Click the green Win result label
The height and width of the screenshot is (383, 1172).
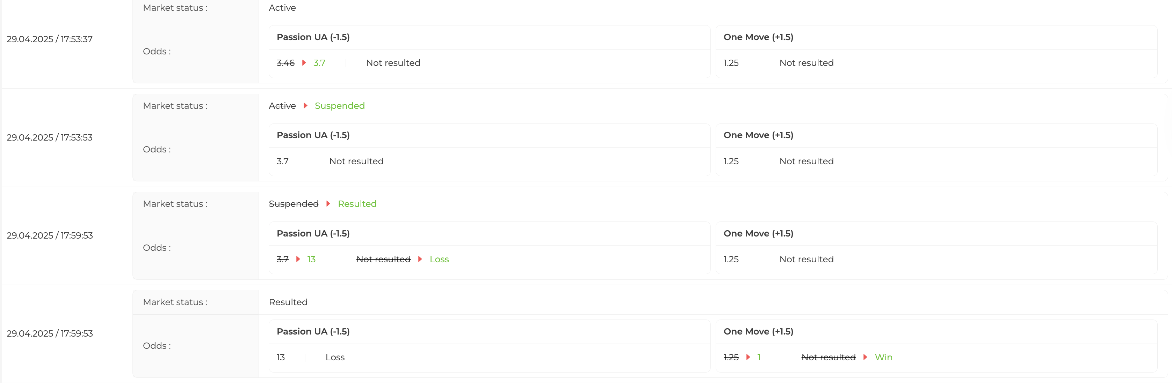coord(884,358)
